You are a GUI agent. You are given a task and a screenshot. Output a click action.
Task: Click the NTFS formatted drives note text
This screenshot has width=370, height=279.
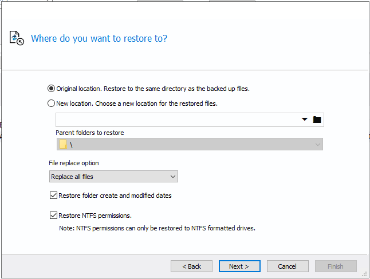[x=157, y=228]
